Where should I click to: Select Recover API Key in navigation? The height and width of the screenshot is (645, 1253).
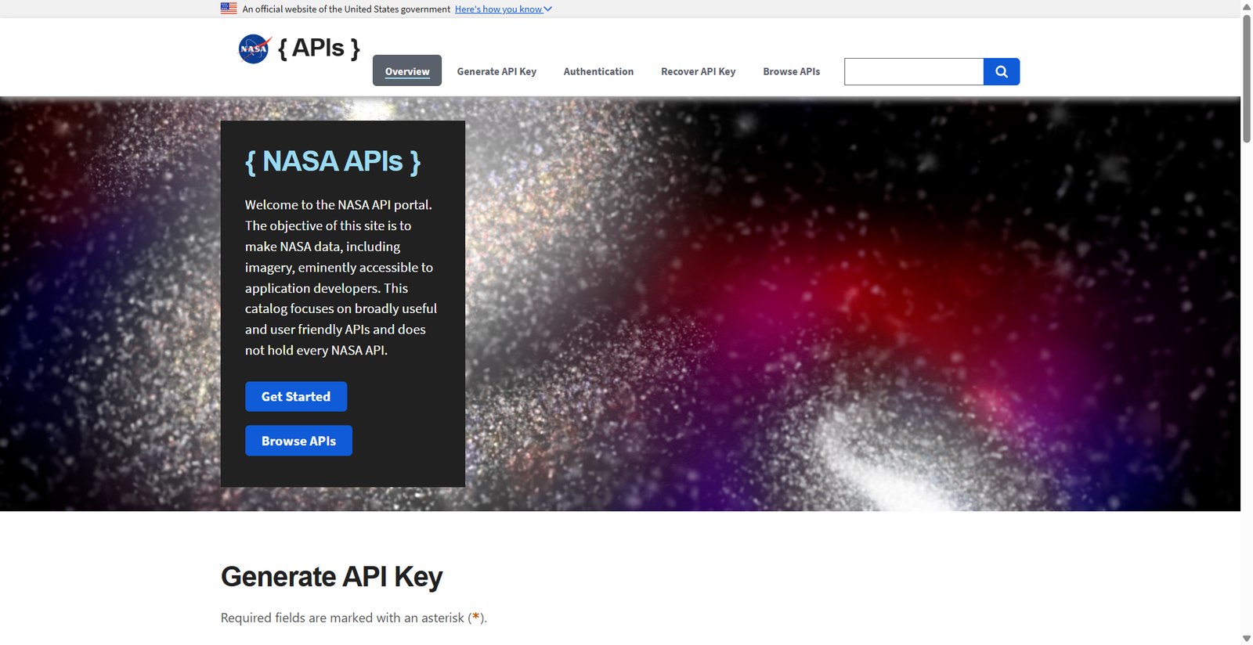[699, 71]
